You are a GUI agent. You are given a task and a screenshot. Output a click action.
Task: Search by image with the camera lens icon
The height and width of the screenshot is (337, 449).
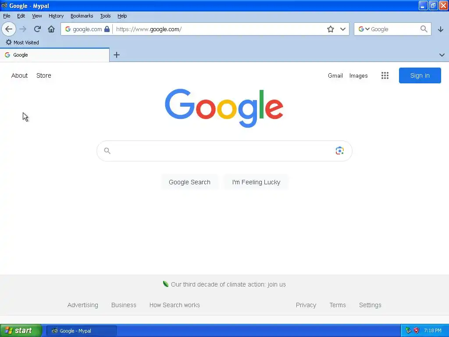point(340,151)
